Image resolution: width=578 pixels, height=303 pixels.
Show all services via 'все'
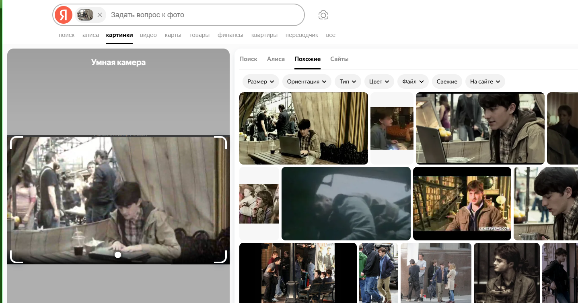(x=331, y=35)
